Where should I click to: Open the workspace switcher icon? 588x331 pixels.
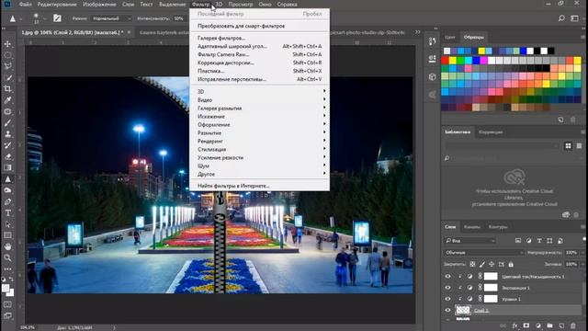point(574,18)
